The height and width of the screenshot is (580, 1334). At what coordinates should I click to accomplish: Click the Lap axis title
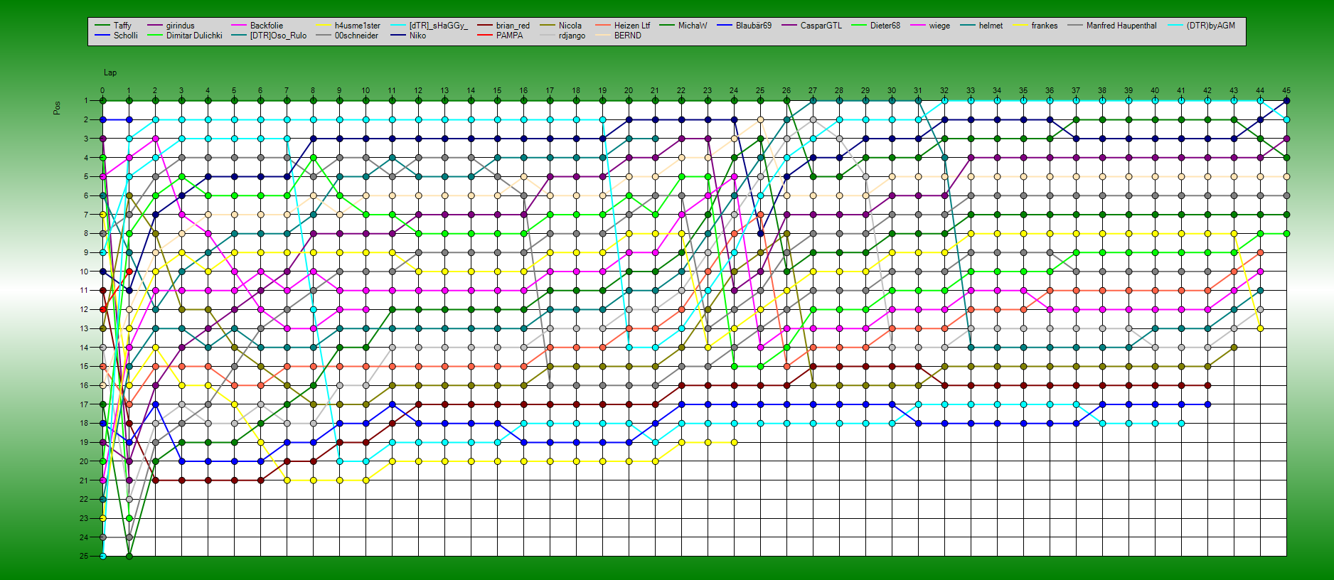tap(110, 72)
